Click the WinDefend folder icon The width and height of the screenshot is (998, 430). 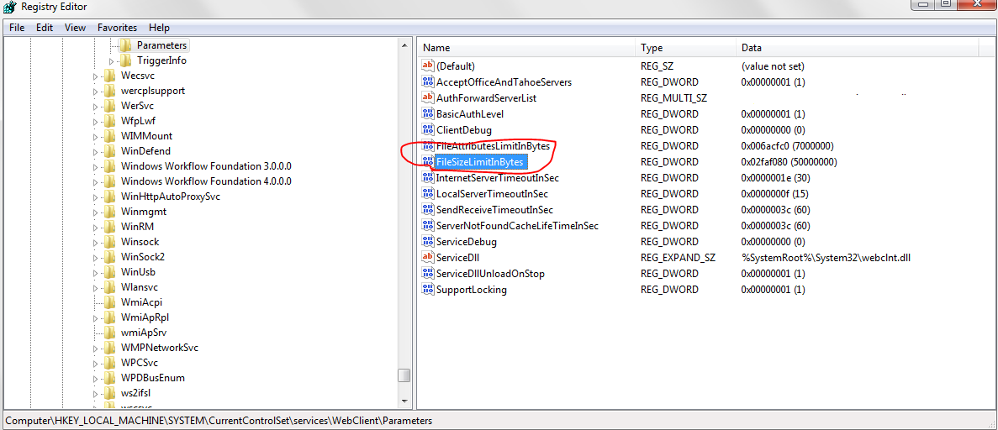109,151
